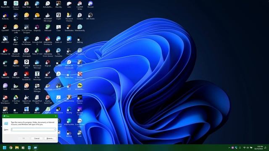Select the Send To desktop folder icon
Viewport: 269px width, 151px height.
[5, 110]
